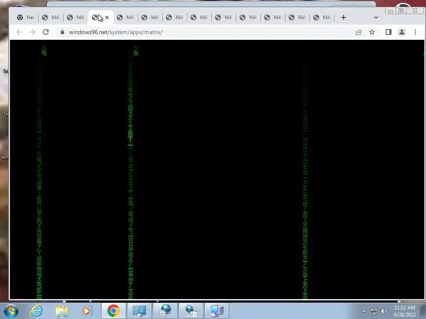Click the forward navigation arrow

coord(32,32)
